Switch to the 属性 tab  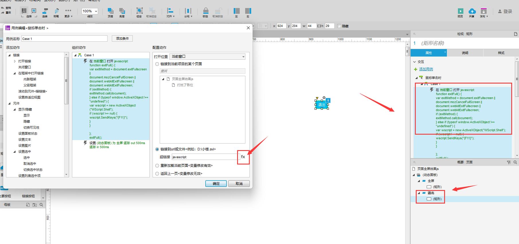click(429, 53)
